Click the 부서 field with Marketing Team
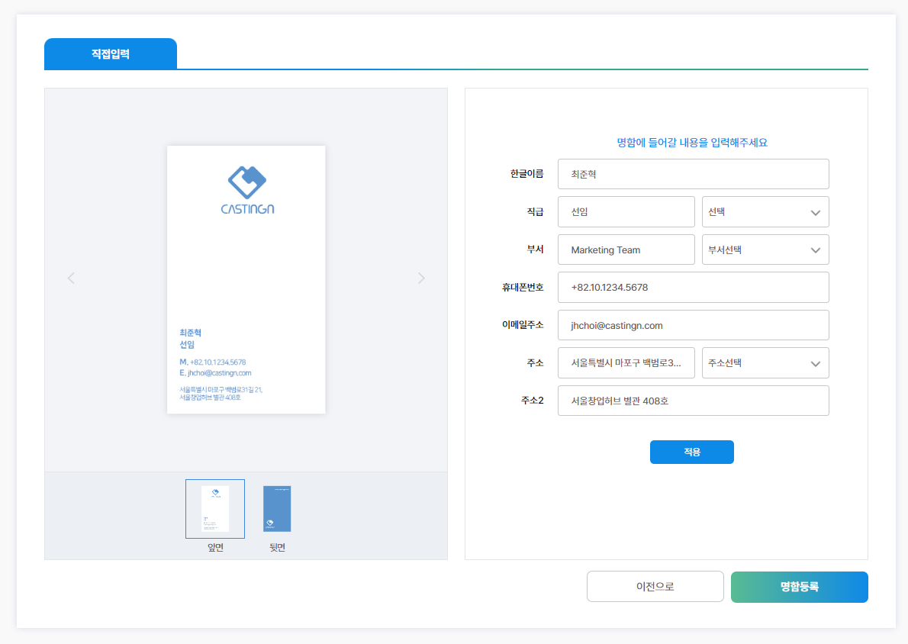 pos(626,250)
